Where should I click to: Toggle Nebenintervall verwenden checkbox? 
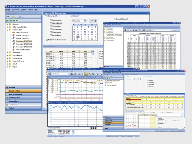[46, 39]
